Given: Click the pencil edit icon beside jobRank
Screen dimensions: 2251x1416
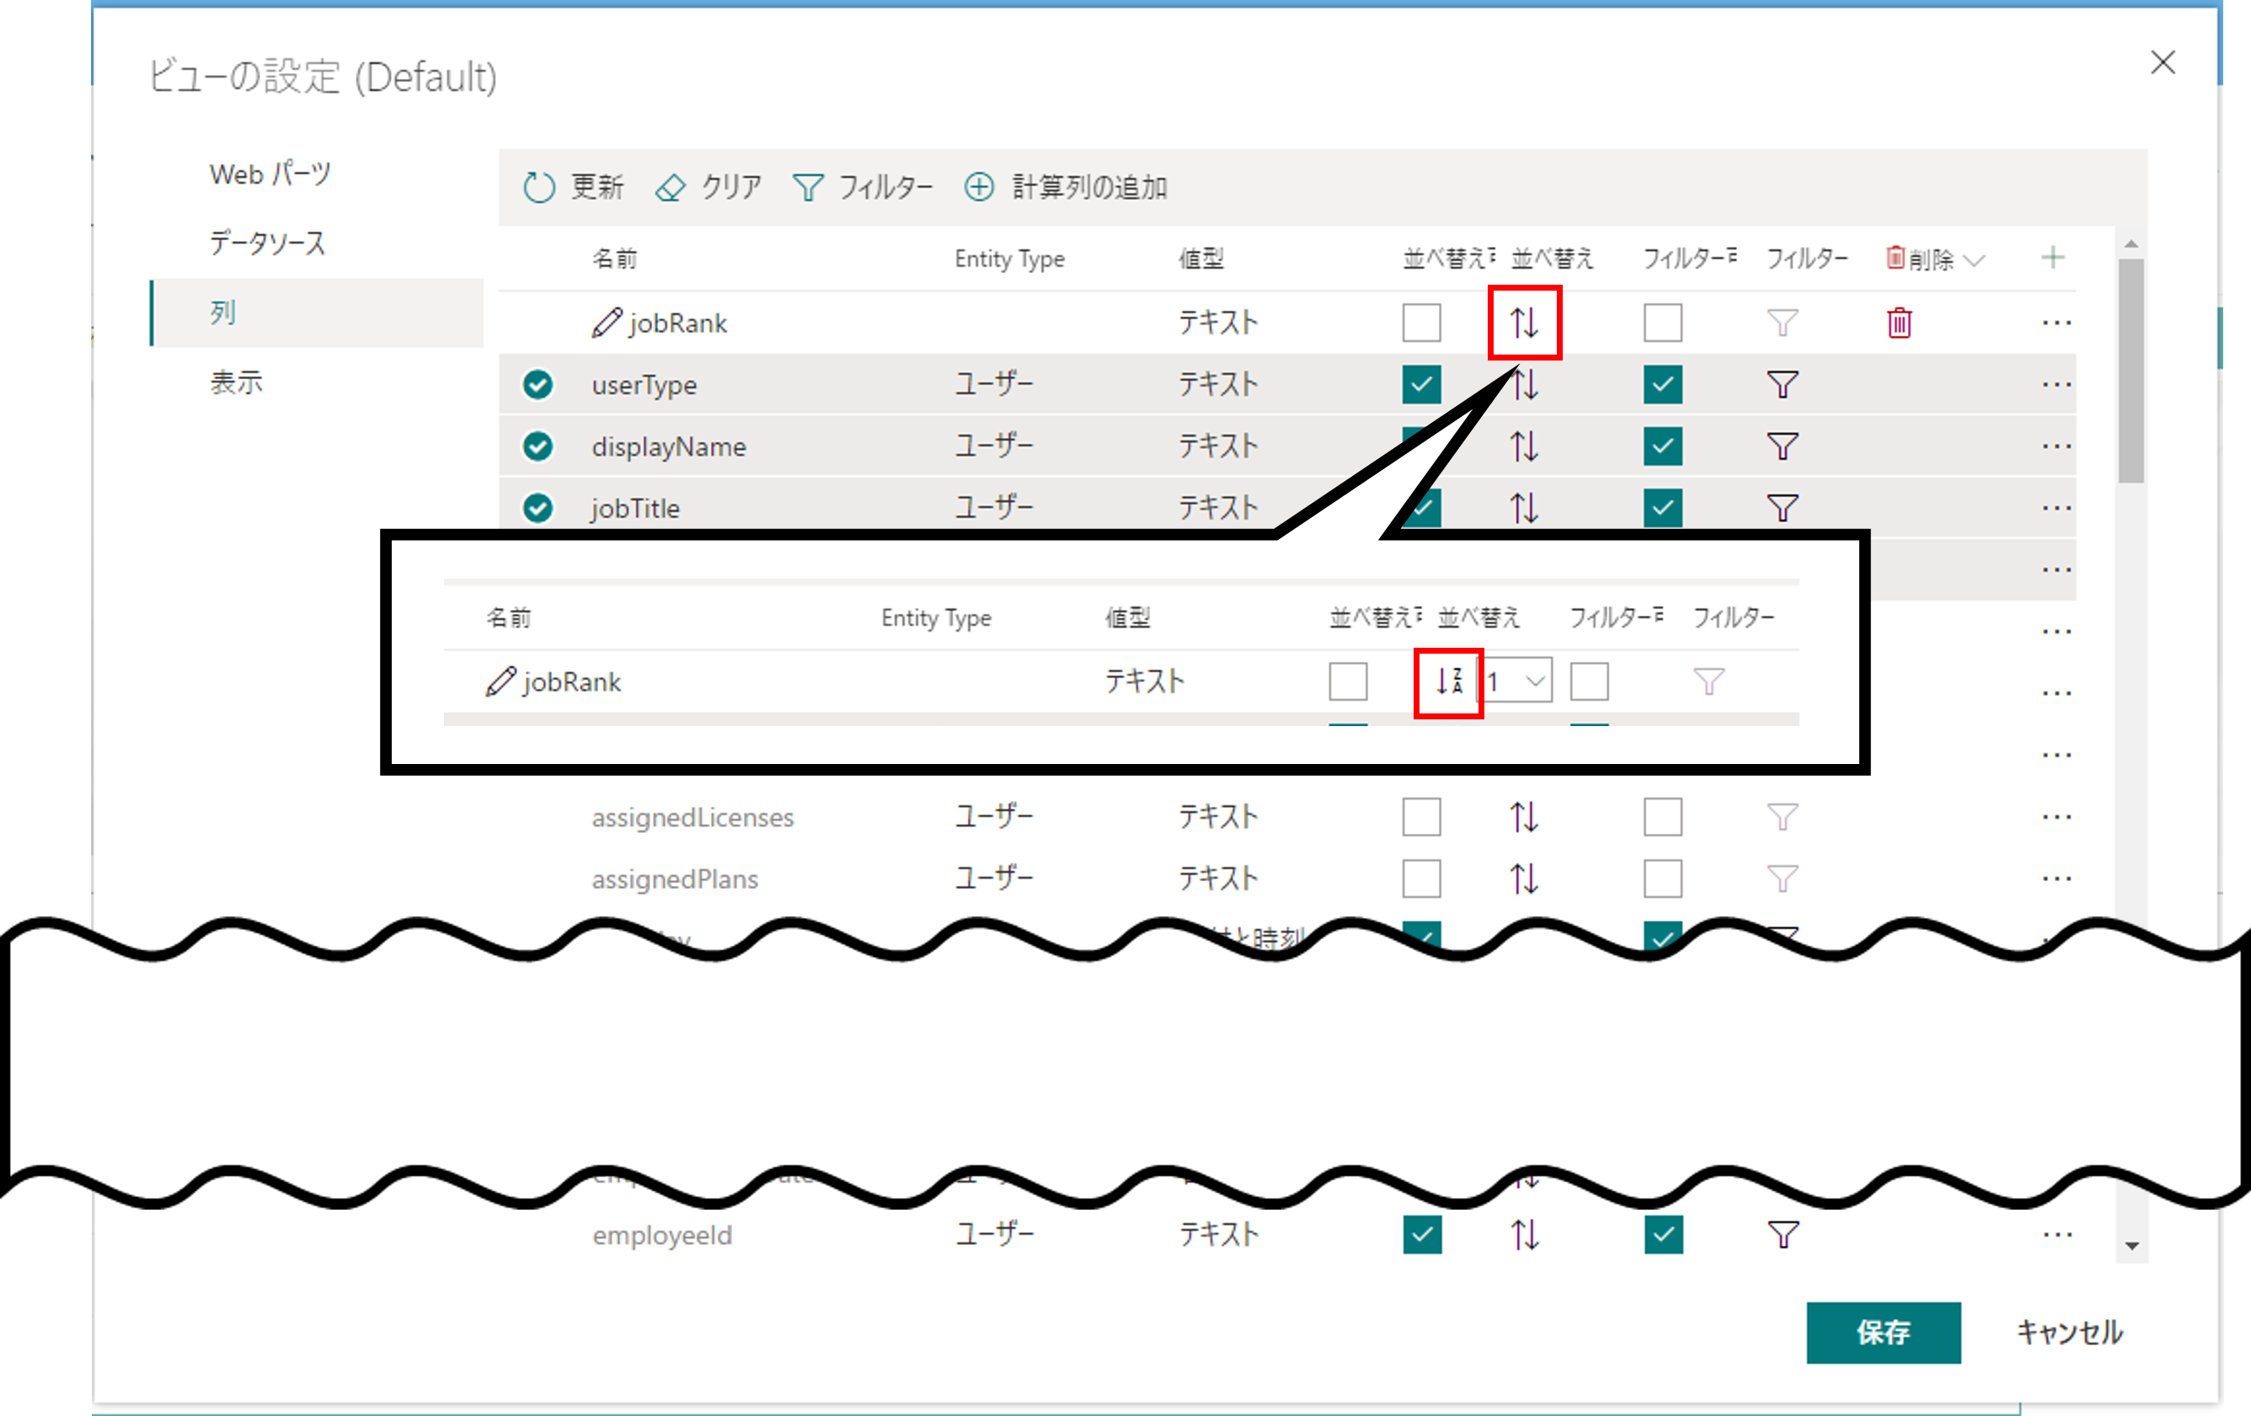Looking at the screenshot, I should pos(606,323).
